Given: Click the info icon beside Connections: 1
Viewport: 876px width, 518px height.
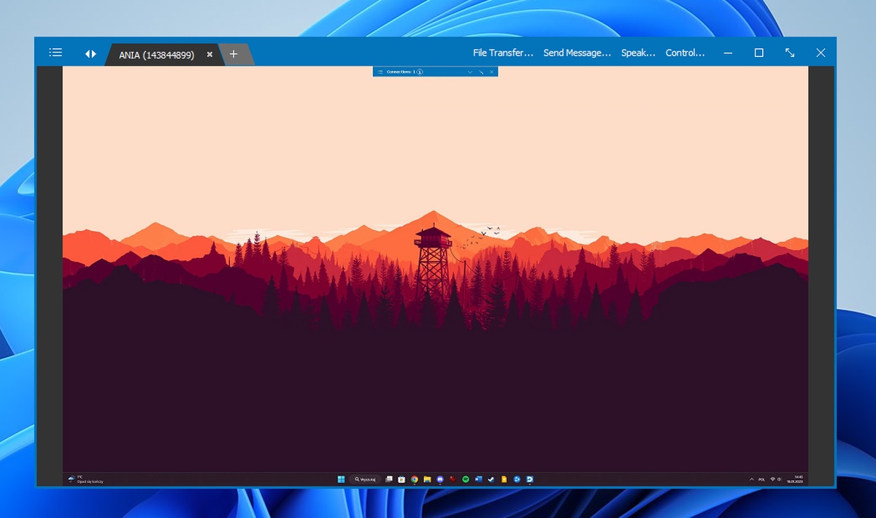Looking at the screenshot, I should [x=420, y=72].
